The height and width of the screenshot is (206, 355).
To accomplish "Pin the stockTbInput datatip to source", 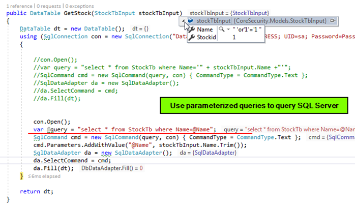I will click(332, 21).
